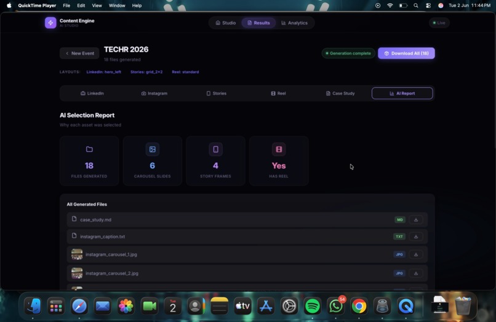Open WhatsApp from the dock
The height and width of the screenshot is (322, 496).
tap(336, 306)
